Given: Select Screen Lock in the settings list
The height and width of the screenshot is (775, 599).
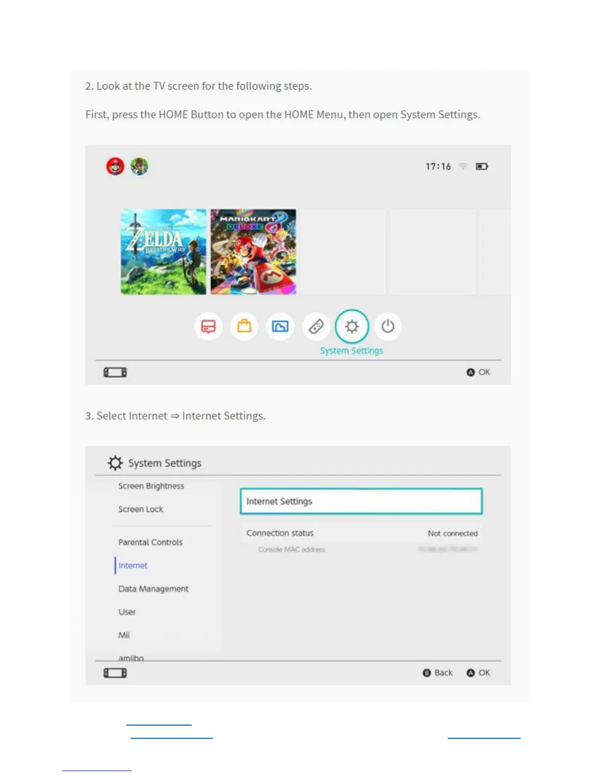Looking at the screenshot, I should [x=141, y=509].
